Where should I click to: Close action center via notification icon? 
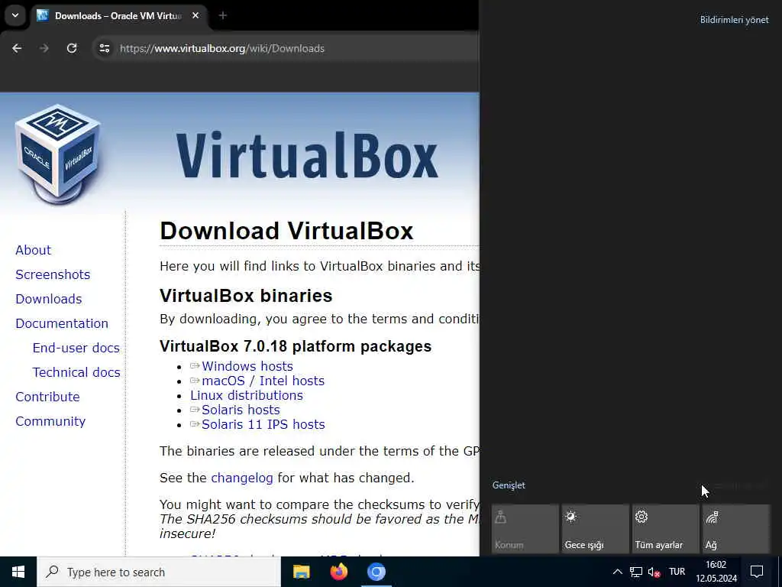click(x=757, y=572)
